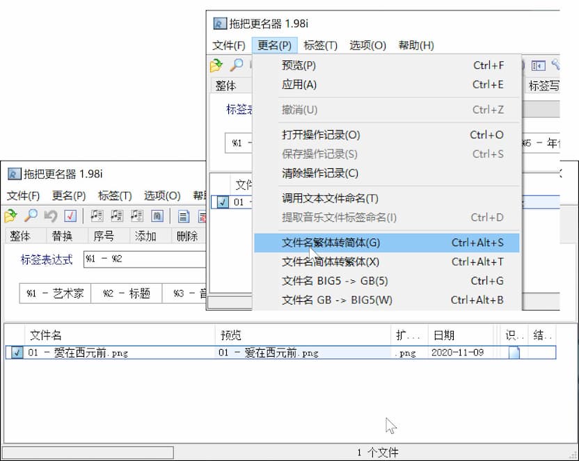Click the document icon in the 识 column

514,353
